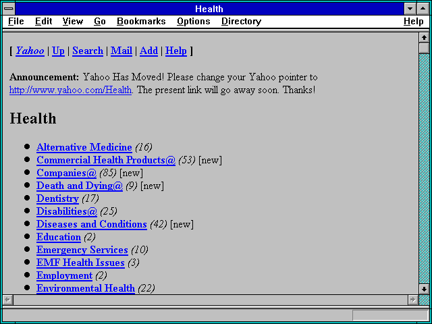Click the (22) count beside Environmental Health

click(x=146, y=288)
